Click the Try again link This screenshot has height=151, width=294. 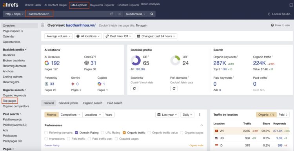[142, 25]
